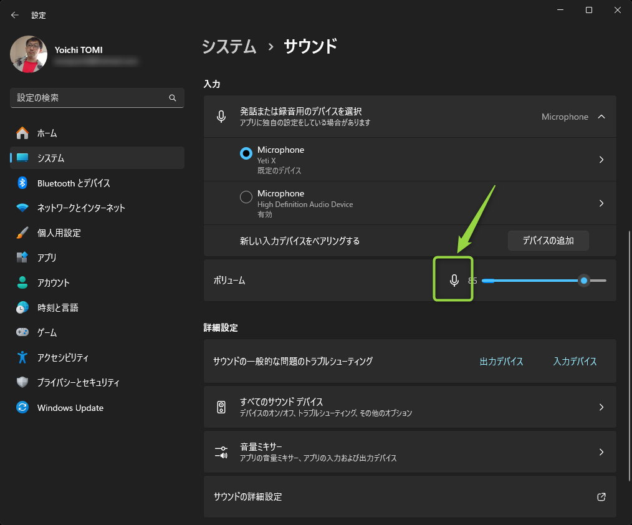Viewport: 632px width, 525px height.
Task: Click the speaker icon for すべてのサウンド デバイス
Action: [221, 407]
